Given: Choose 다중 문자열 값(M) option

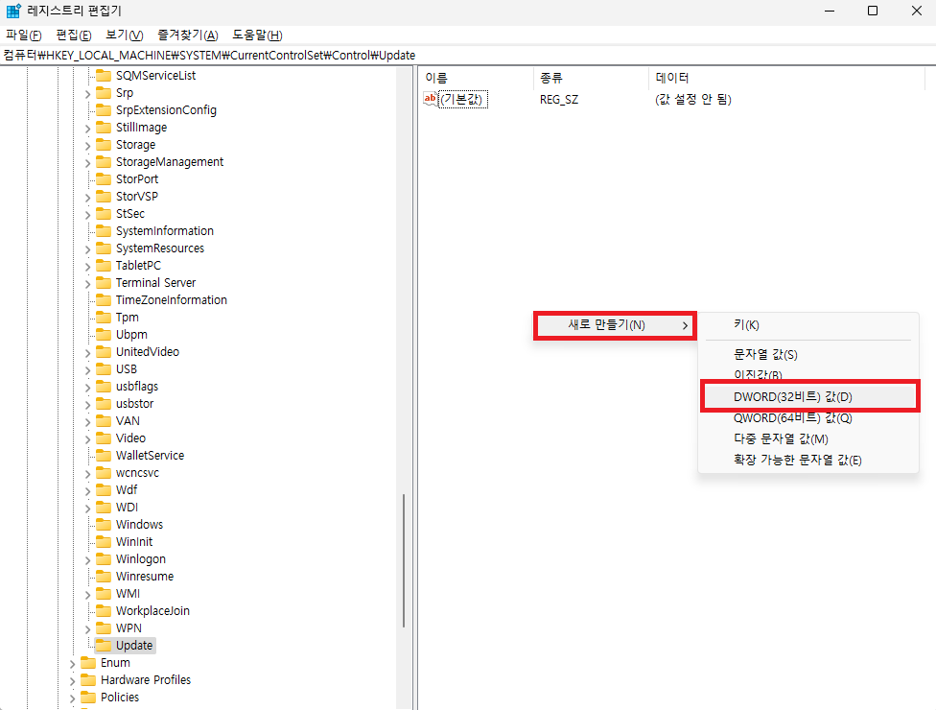Looking at the screenshot, I should [781, 438].
